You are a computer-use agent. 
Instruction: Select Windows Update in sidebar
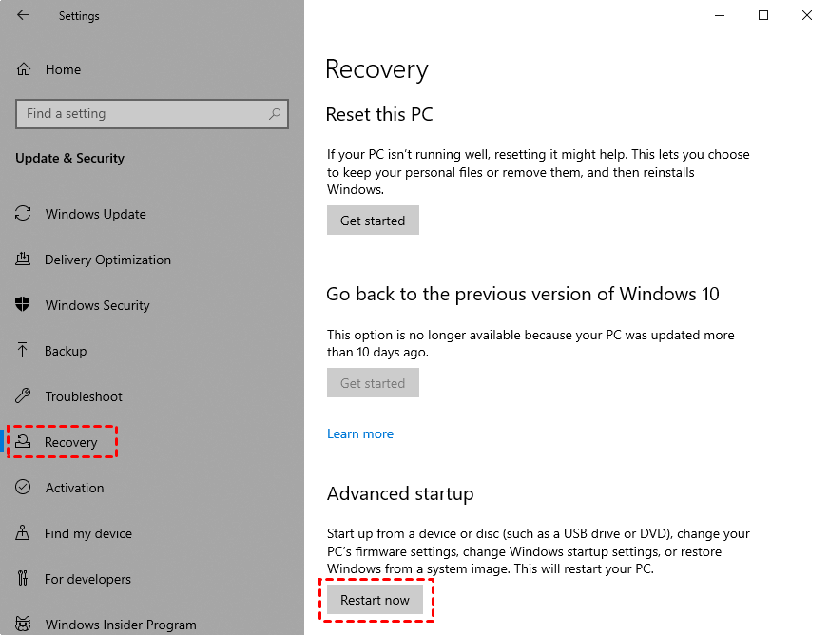tap(95, 214)
